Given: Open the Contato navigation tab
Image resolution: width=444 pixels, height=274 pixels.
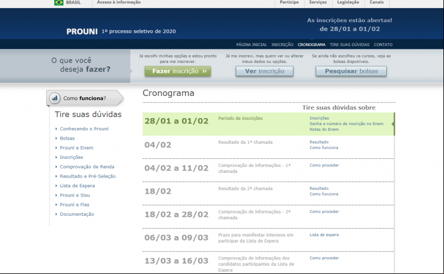Looking at the screenshot, I should 383,45.
